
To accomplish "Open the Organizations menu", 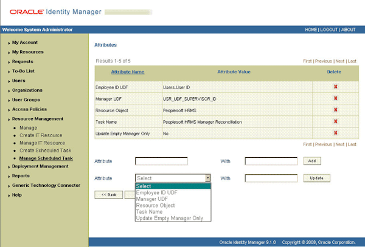I will click(x=27, y=90).
